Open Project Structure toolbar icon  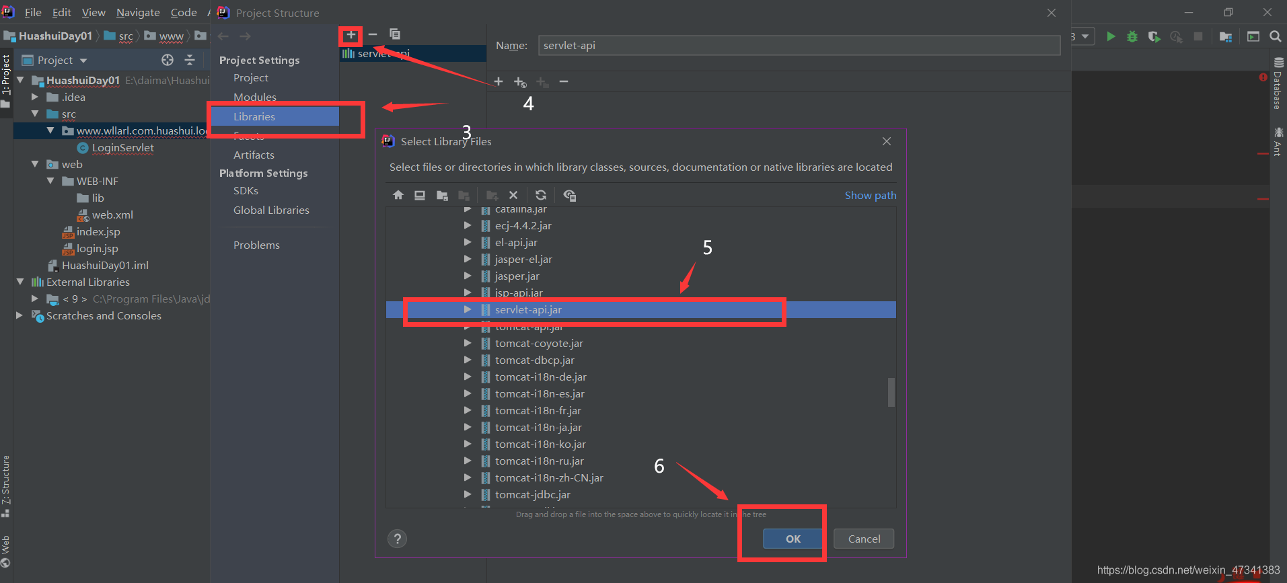coord(1226,36)
